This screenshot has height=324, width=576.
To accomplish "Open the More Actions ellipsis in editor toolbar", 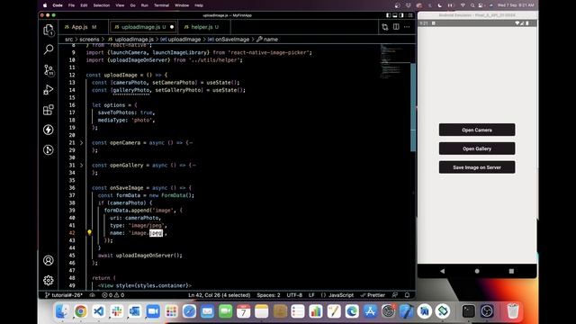I will click(407, 27).
